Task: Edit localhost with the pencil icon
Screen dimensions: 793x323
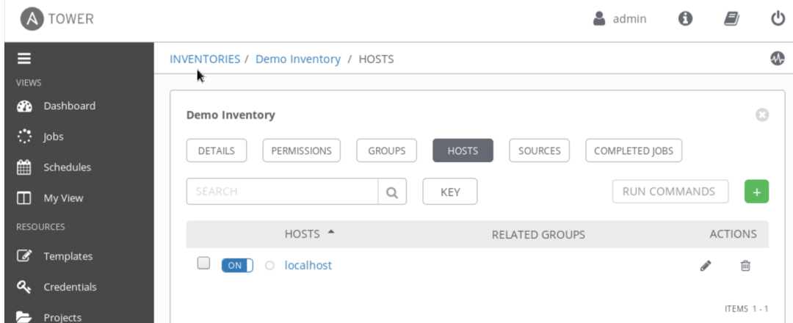Action: point(706,266)
